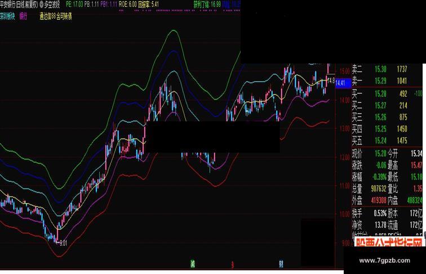Click the 12.00 price axis label
Viewport: 426px width, 274px height.
344,158
